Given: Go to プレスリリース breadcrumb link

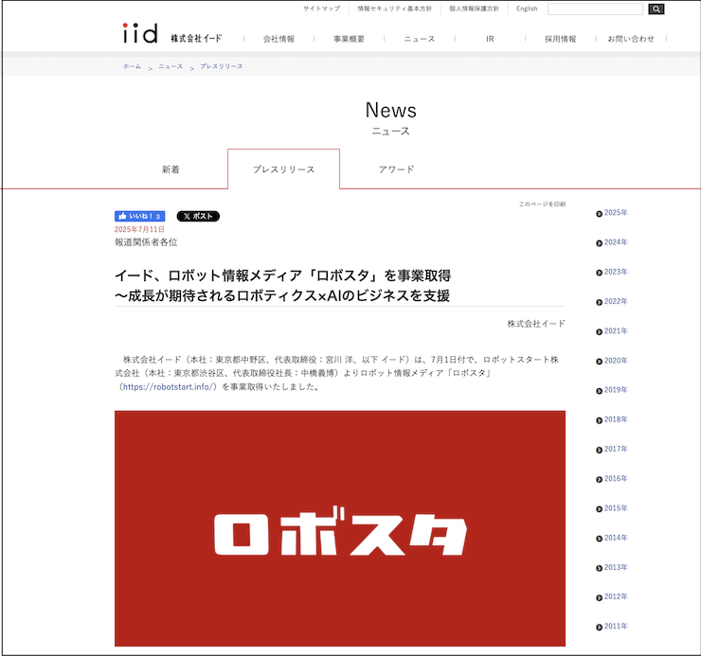Looking at the screenshot, I should 222,66.
